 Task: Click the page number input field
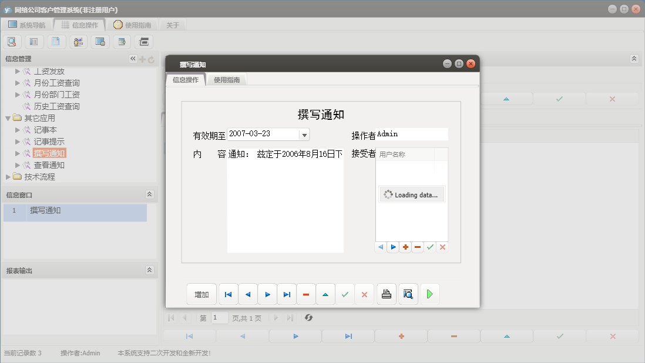pyautogui.click(x=220, y=317)
